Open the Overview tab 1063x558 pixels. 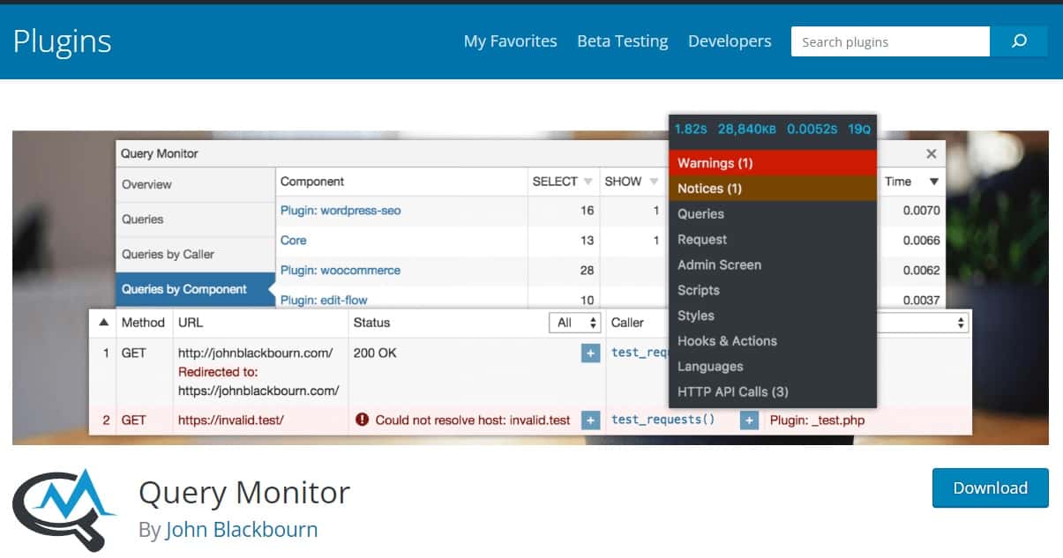tap(146, 184)
